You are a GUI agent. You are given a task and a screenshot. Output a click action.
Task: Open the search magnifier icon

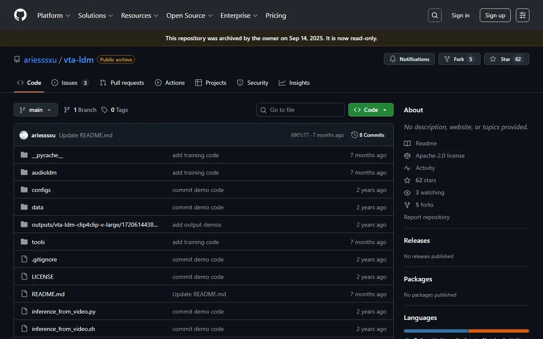click(434, 15)
